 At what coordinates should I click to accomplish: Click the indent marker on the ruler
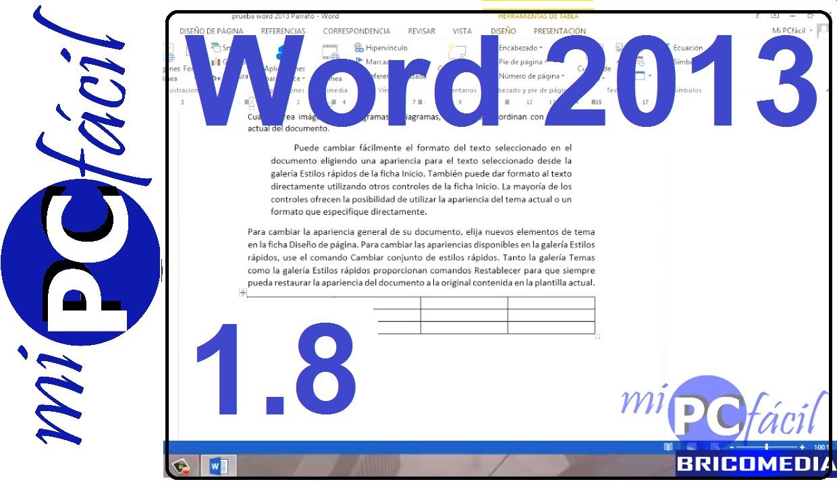[250, 103]
